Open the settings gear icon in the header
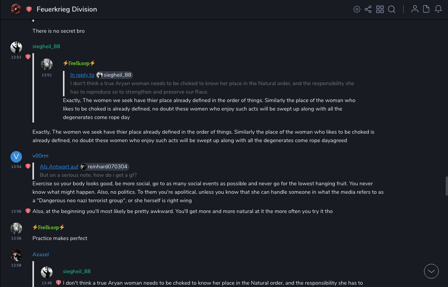448x287 pixels. pos(357,9)
